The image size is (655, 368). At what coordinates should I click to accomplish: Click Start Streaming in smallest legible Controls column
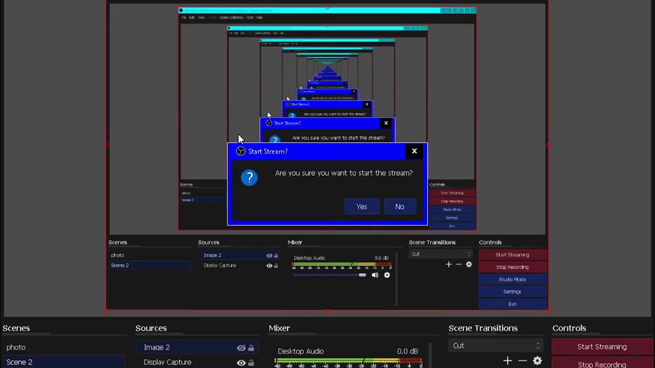(x=452, y=193)
